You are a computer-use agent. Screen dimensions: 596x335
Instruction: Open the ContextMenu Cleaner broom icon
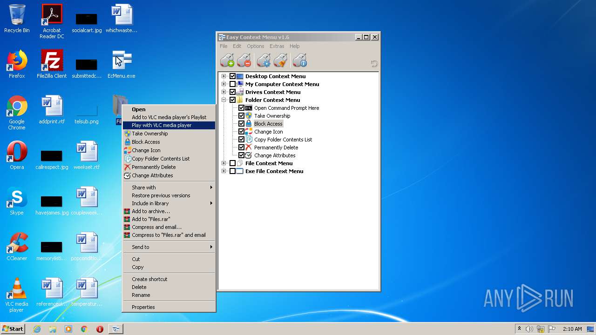coord(280,60)
